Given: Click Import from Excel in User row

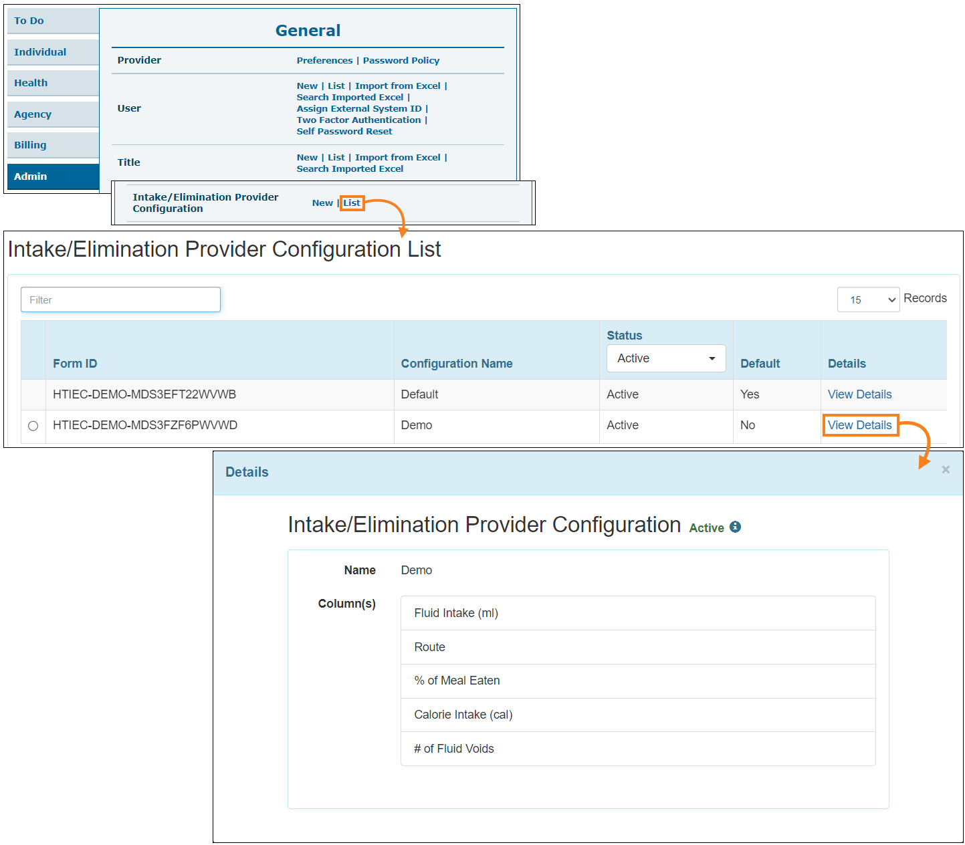Looking at the screenshot, I should 398,86.
